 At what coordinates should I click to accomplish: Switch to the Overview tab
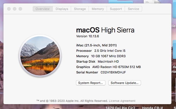point(43,9)
